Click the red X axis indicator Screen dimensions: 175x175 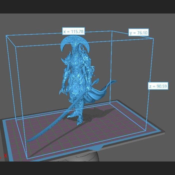(x=5, y=156)
